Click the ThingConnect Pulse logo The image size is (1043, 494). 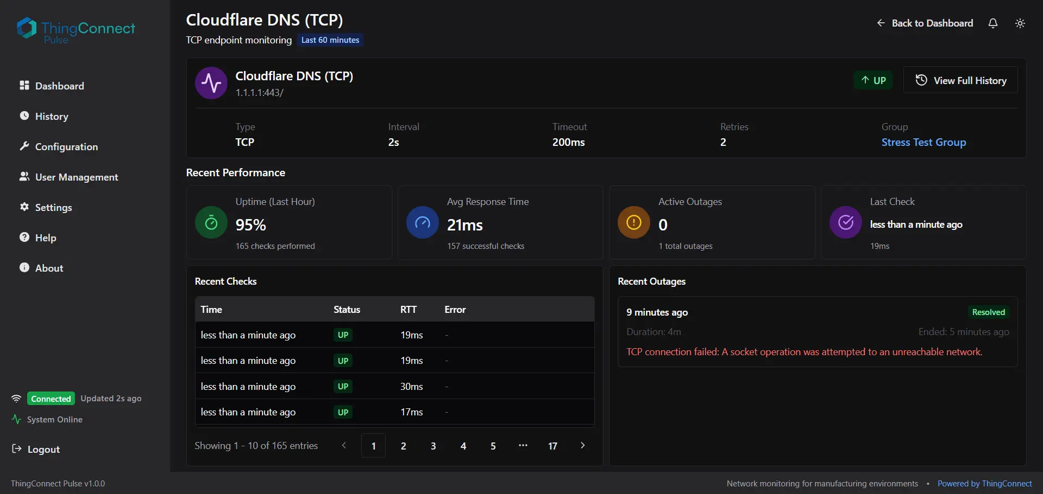(x=76, y=31)
